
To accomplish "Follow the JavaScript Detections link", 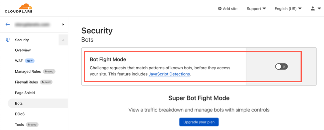I will pyautogui.click(x=169, y=74).
